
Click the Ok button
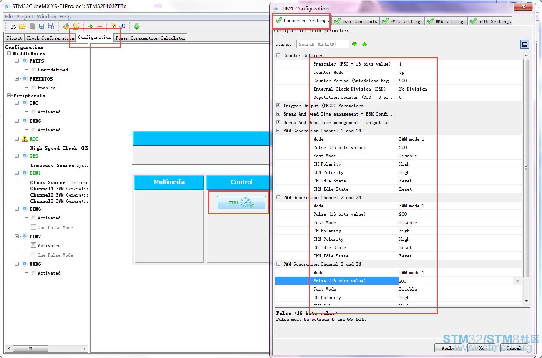(x=481, y=348)
